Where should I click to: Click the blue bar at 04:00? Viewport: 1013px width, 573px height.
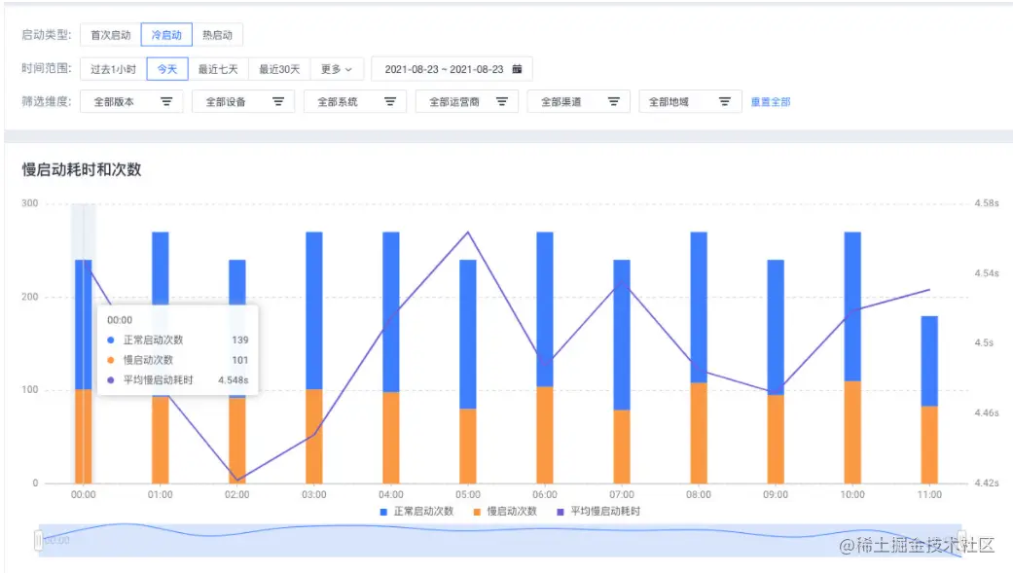[391, 312]
